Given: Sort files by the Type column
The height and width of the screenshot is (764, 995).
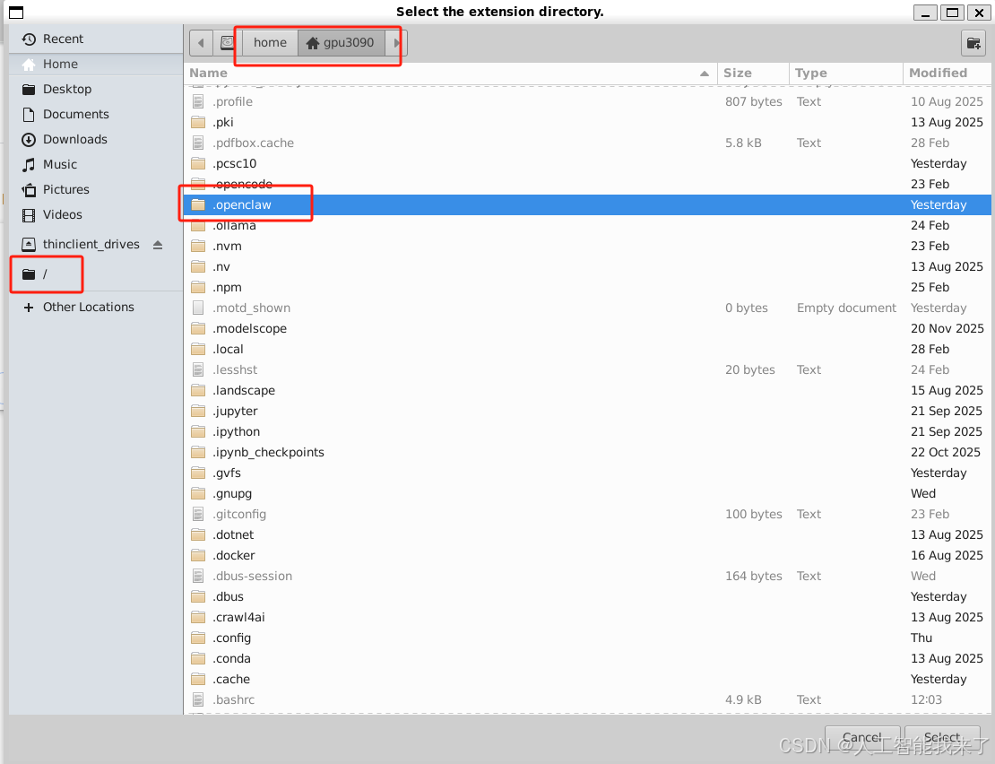Looking at the screenshot, I should (846, 73).
